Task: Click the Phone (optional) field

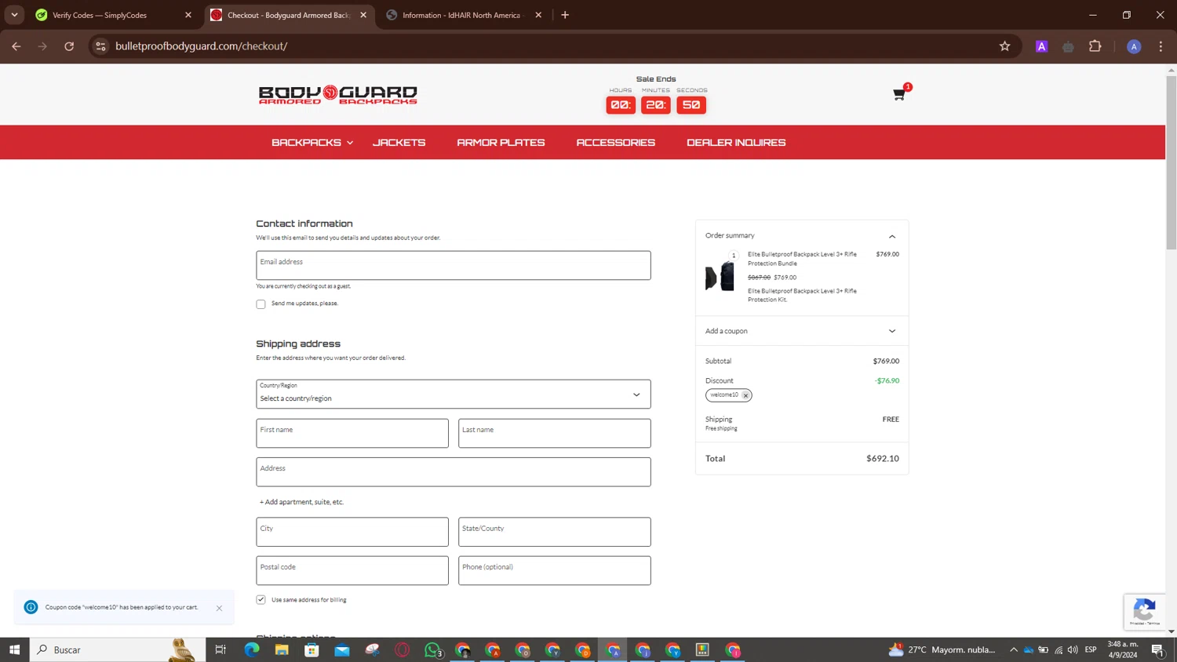Action: pyautogui.click(x=555, y=570)
